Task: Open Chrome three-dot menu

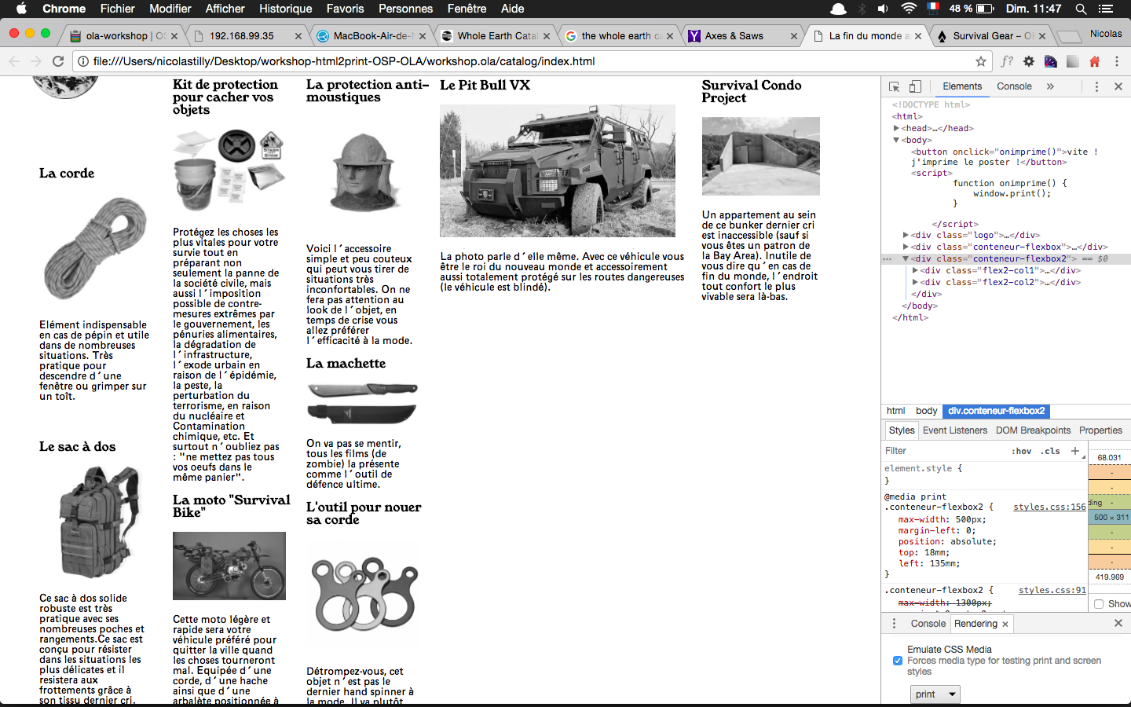Action: pyautogui.click(x=1117, y=61)
